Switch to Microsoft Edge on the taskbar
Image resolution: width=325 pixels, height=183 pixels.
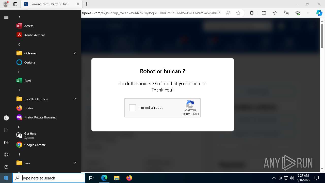coord(104,178)
